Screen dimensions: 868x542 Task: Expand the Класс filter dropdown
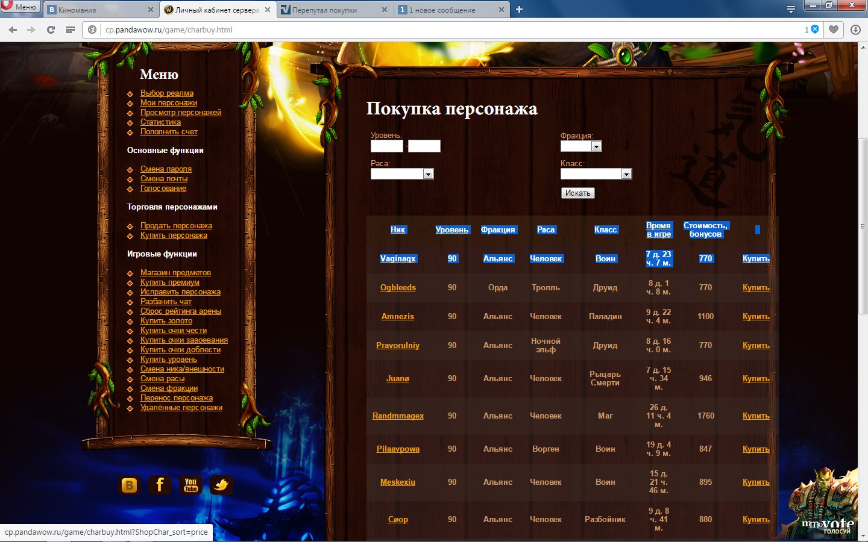click(596, 174)
